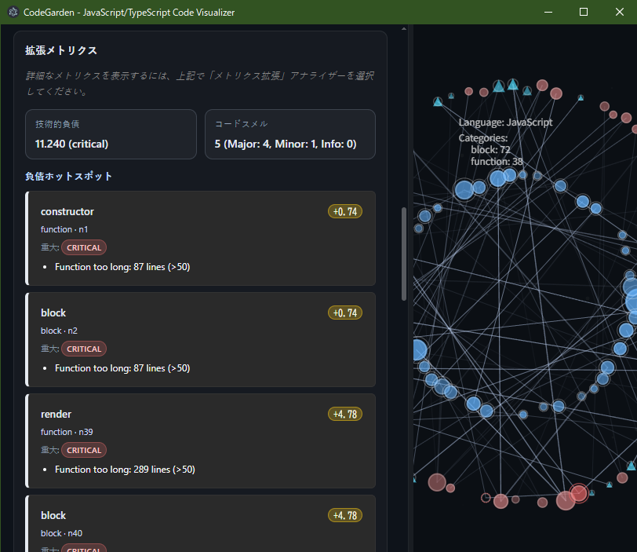
Task: Select the 技術的負債 metric card
Action: tap(111, 134)
